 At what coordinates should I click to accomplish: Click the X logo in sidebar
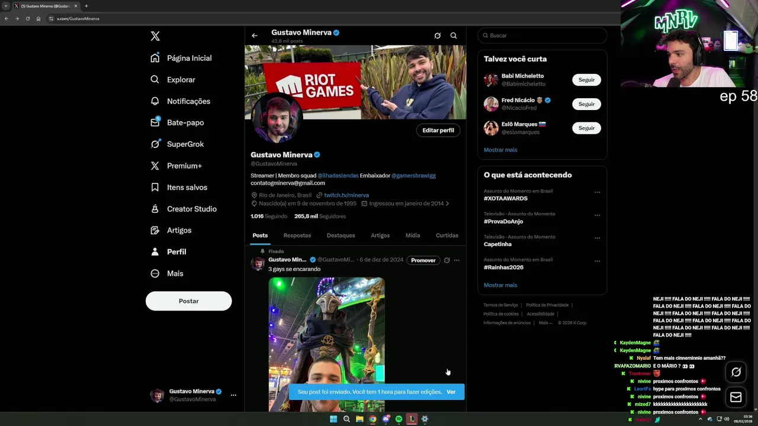pyautogui.click(x=155, y=36)
